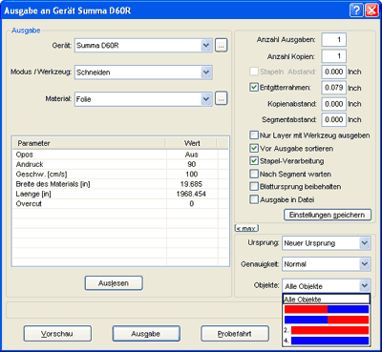
Task: Select Alle Objekte in the open list
Action: pyautogui.click(x=327, y=300)
